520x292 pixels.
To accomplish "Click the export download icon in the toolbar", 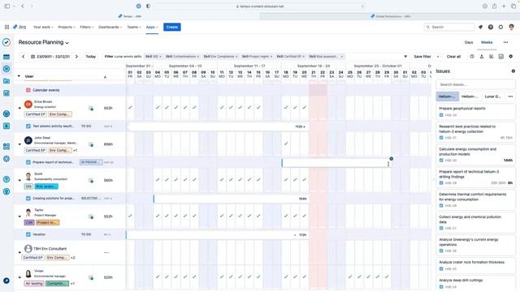I will 482,57.
